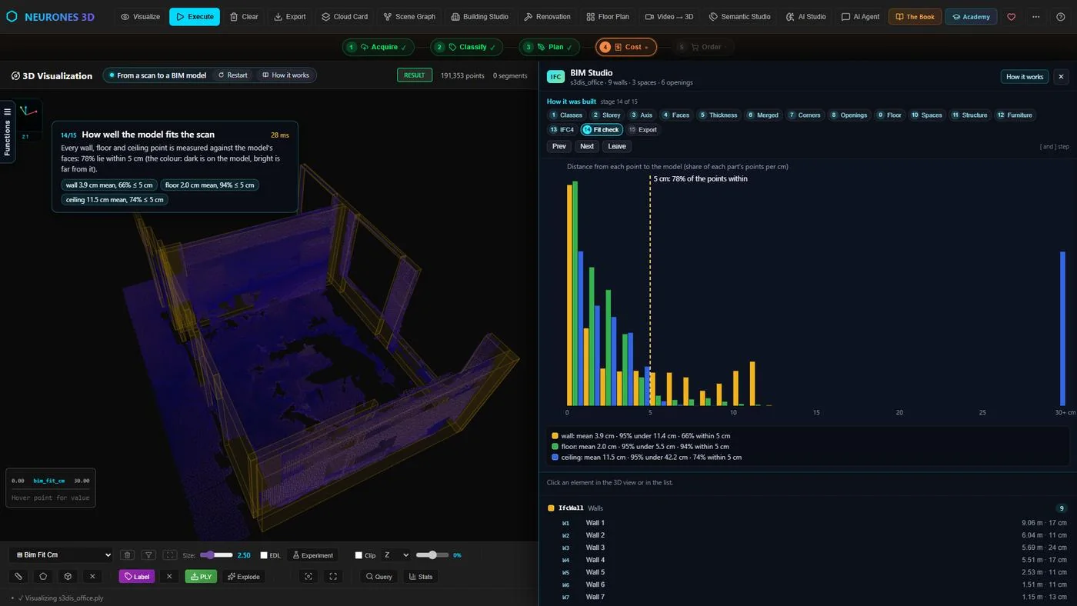Click the Next stage button
This screenshot has width=1077, height=606.
(587, 146)
